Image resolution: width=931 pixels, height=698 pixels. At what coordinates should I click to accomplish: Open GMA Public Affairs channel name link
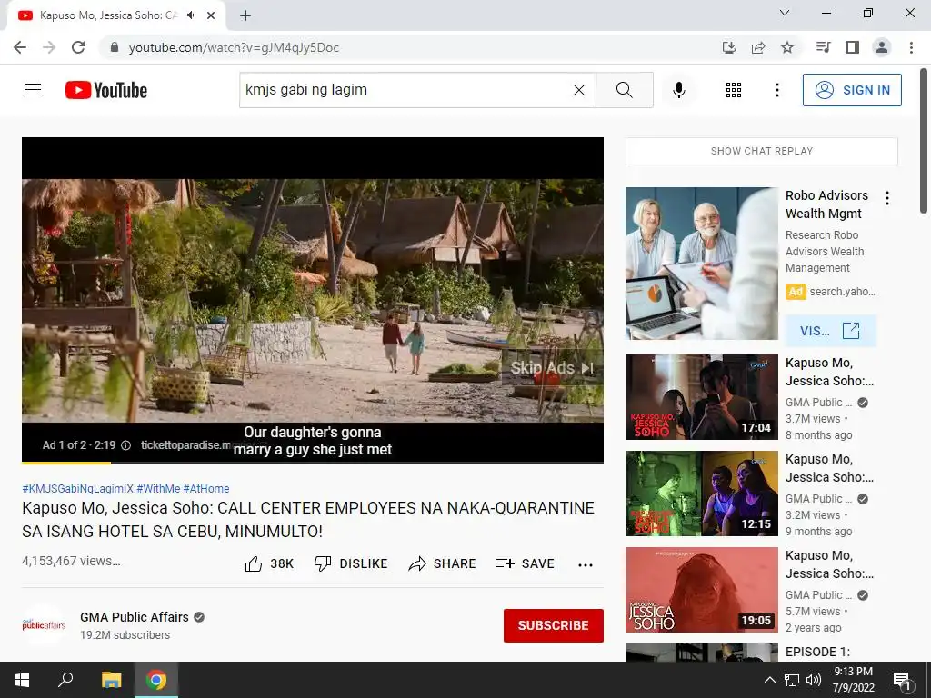(x=135, y=617)
